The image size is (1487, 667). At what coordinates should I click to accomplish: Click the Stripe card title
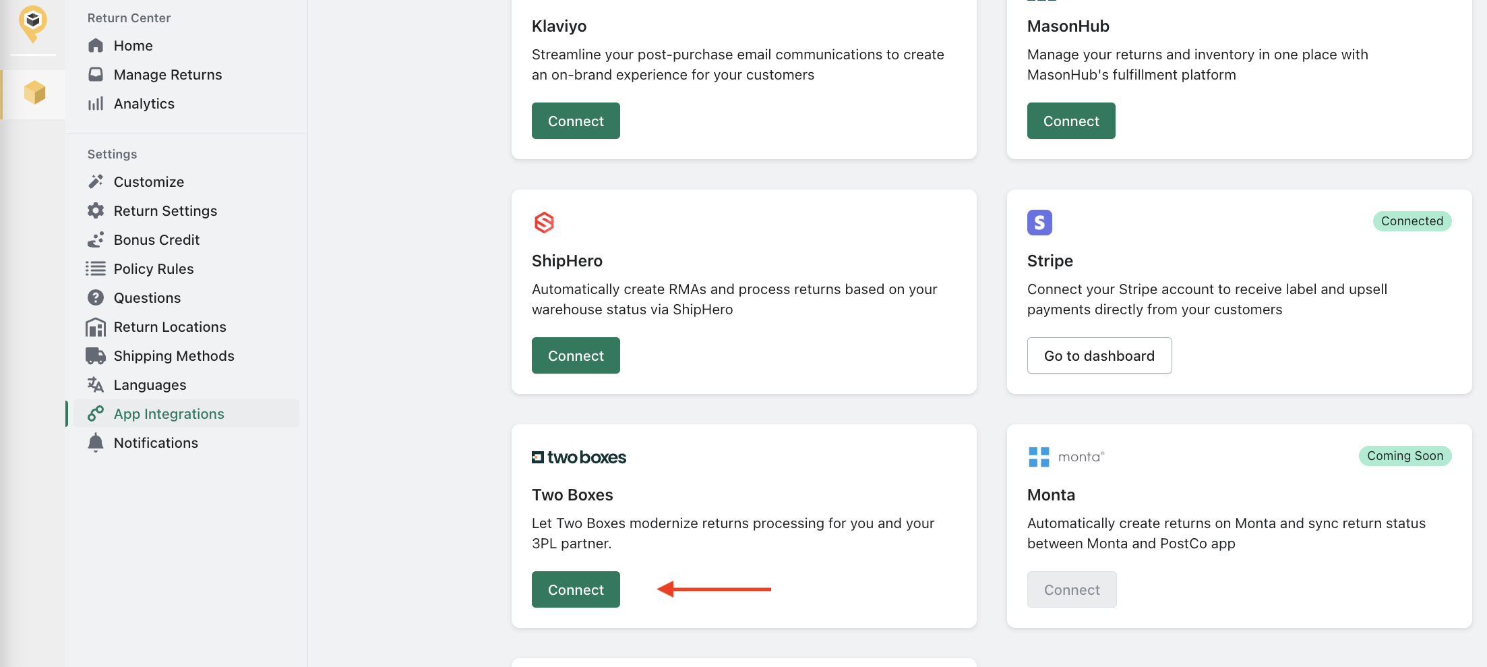tap(1050, 261)
